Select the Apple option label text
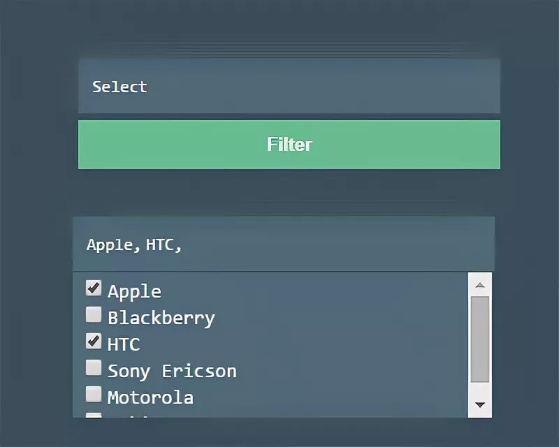The width and height of the screenshot is (559, 447). click(x=134, y=291)
